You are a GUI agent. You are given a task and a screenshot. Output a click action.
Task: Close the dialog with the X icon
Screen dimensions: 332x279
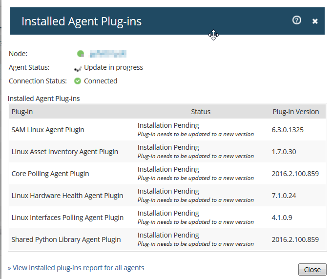[315, 21]
